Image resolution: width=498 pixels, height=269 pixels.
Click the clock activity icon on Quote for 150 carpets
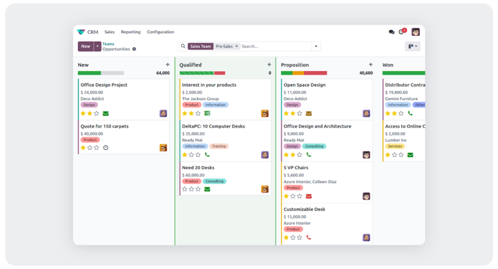[106, 147]
